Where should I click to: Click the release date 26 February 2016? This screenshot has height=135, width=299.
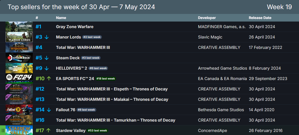coord(265,131)
